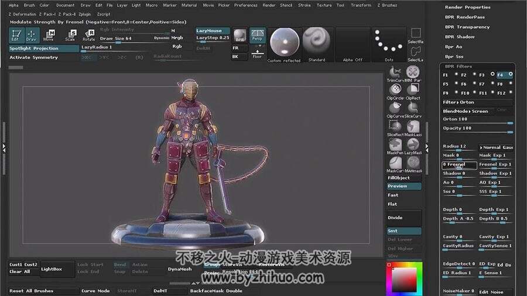Screen dimensions: 527x296
Task: Expand Bpr Sss section
Action: click(454, 57)
